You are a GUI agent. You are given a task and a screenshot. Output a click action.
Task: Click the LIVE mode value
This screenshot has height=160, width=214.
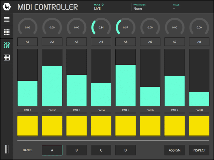point(97,9)
